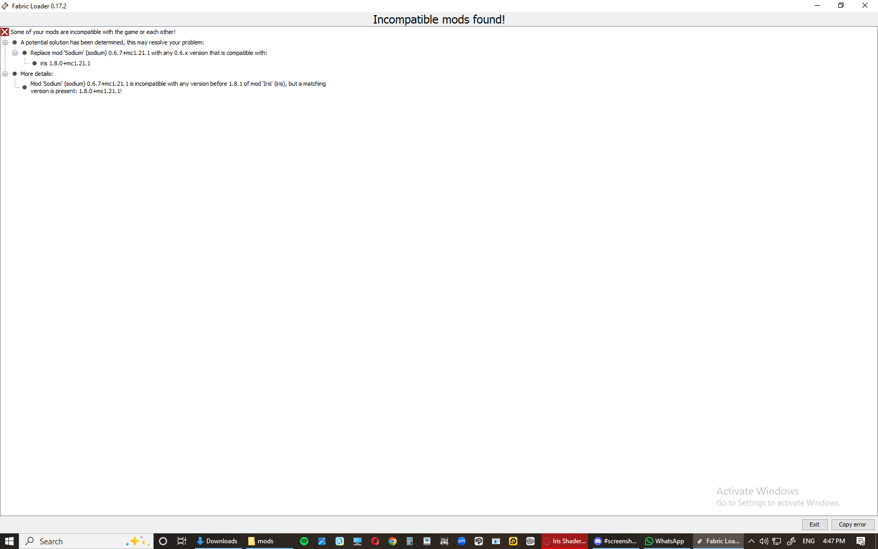Open the yellow P icon app on taskbar
The width and height of the screenshot is (878, 549).
[x=513, y=541]
